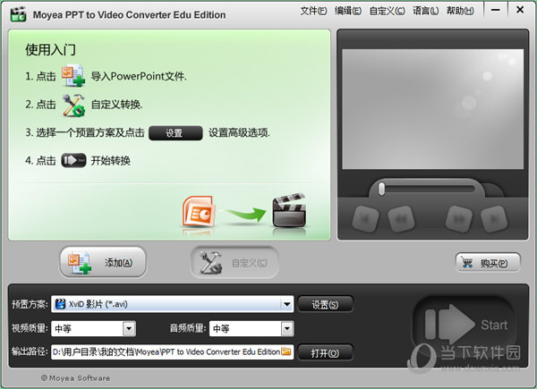The height and width of the screenshot is (389, 537).
Task: Click the PowerPoint file graphic icon
Action: pyautogui.click(x=199, y=212)
